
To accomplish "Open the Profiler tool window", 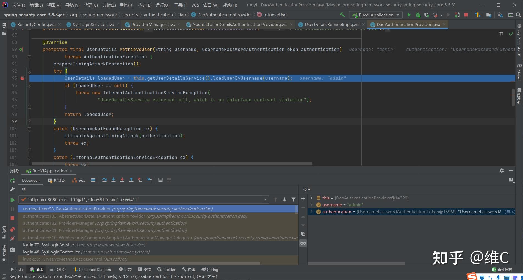I will point(166,269).
